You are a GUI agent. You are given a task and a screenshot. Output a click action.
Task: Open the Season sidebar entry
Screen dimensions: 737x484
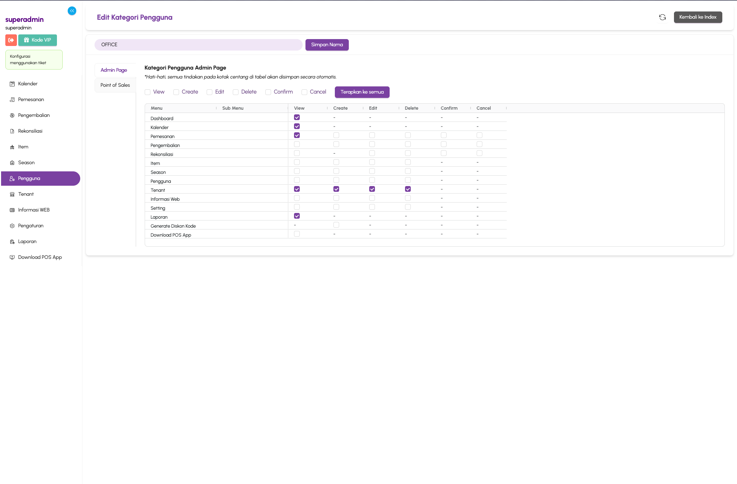coord(26,162)
